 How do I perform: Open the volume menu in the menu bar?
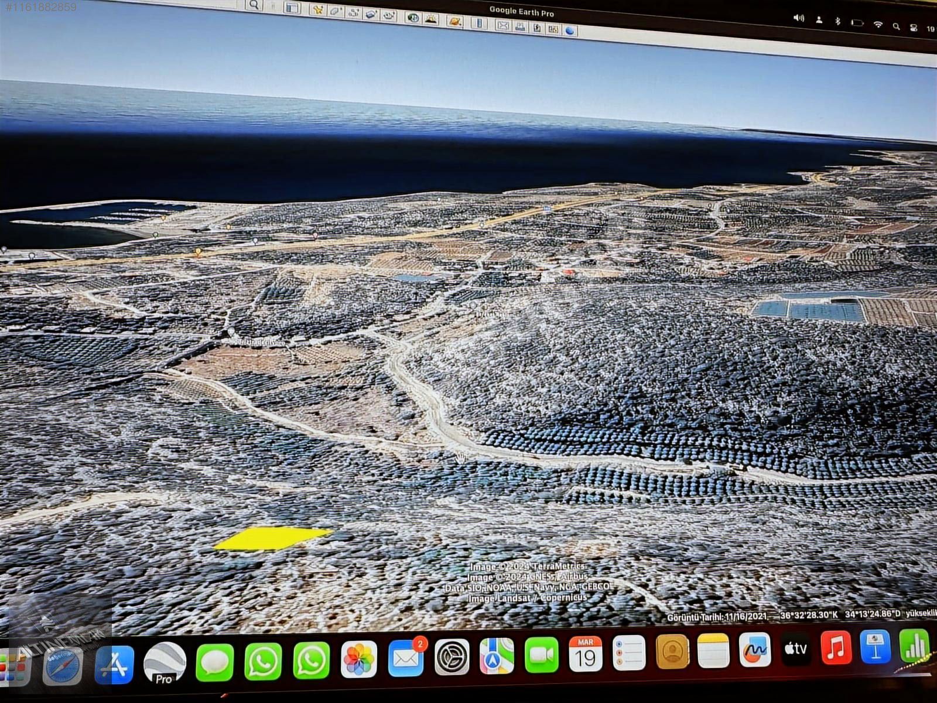tap(798, 19)
